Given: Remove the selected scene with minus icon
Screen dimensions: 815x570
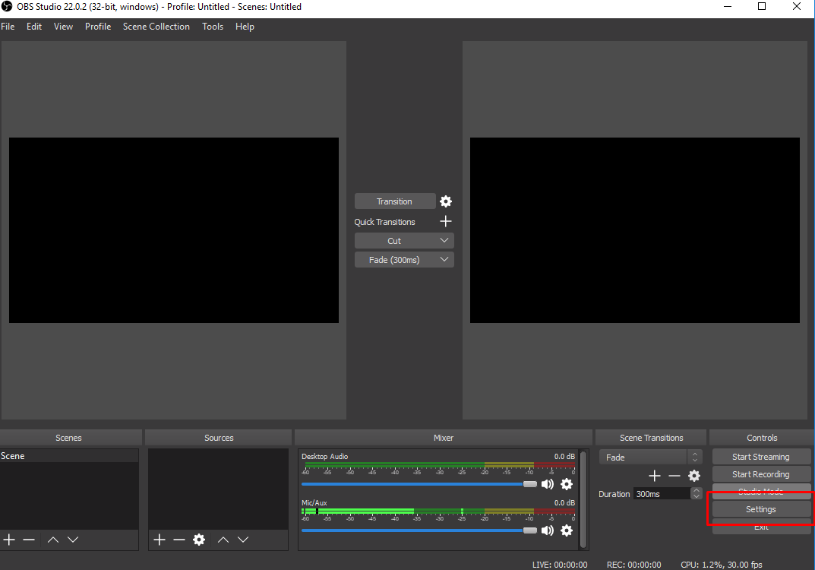Looking at the screenshot, I should click(29, 540).
